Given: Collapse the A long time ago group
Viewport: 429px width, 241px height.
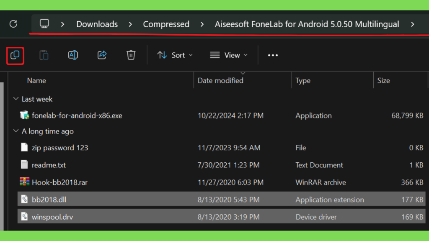Looking at the screenshot, I should tap(16, 131).
